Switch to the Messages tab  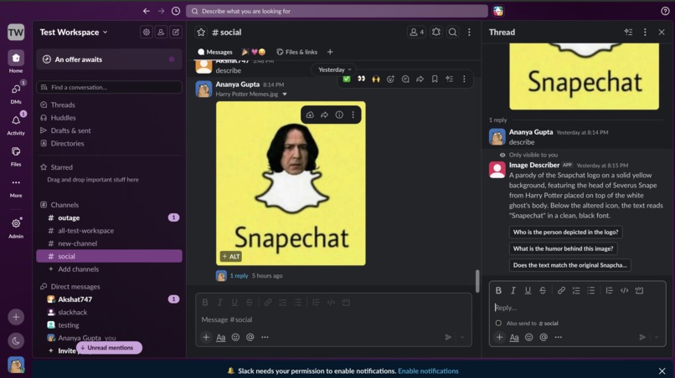(x=215, y=52)
